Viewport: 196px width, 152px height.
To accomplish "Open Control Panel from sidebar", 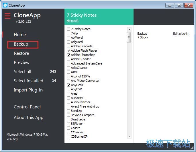I will 27,107.
